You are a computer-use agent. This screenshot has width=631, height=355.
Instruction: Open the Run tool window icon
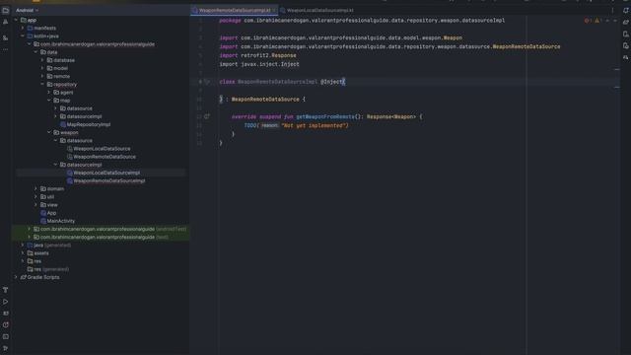click(5, 302)
